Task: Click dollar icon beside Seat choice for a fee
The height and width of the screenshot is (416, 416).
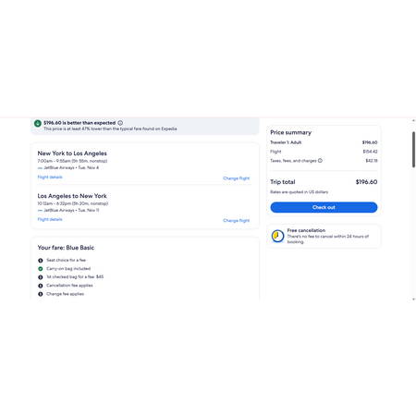Action: (41, 261)
